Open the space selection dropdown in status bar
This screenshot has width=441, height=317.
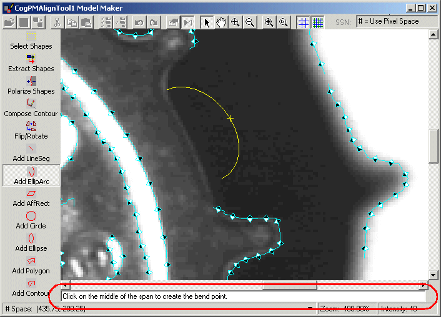310,308
